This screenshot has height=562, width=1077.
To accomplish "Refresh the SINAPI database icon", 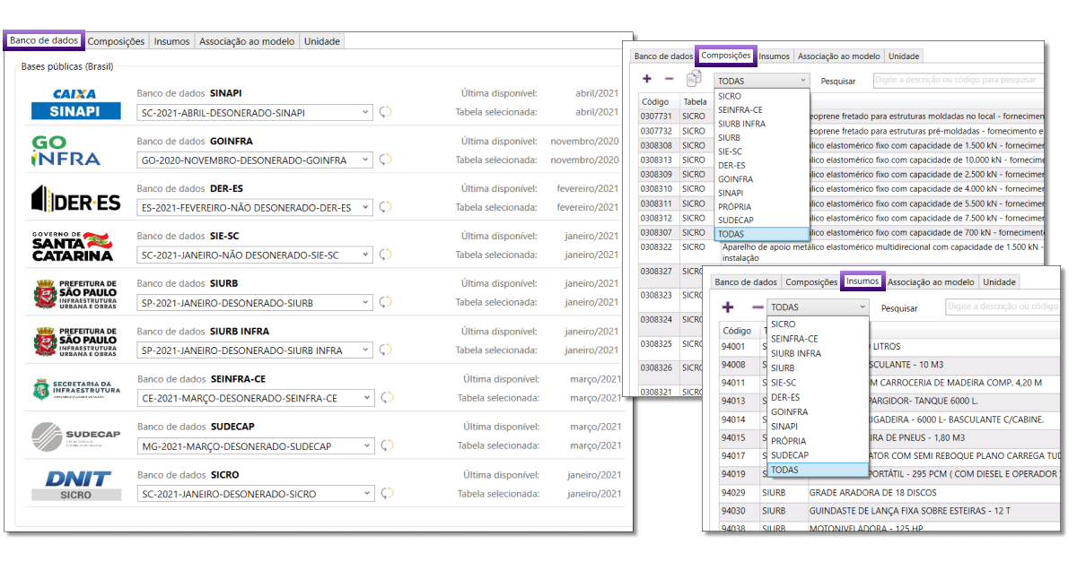I will 385,112.
